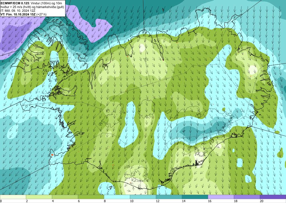Click the legend scale label '12'
This screenshot has width=286, height=203.
(x=158, y=201)
